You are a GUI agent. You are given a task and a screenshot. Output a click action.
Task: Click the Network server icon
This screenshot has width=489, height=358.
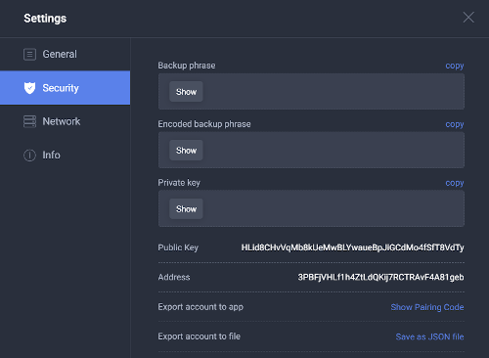29,121
